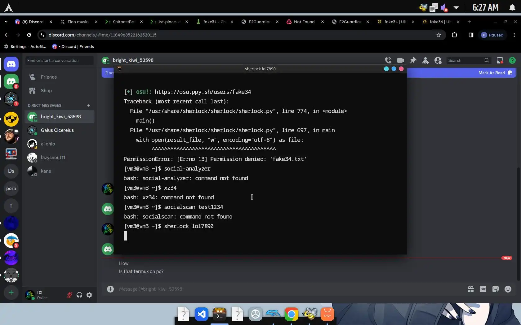Open muted volume control in tray
Viewport: 521px width, 325px height.
[x=444, y=7]
